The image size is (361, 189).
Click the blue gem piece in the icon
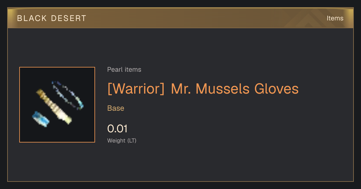tap(41, 118)
